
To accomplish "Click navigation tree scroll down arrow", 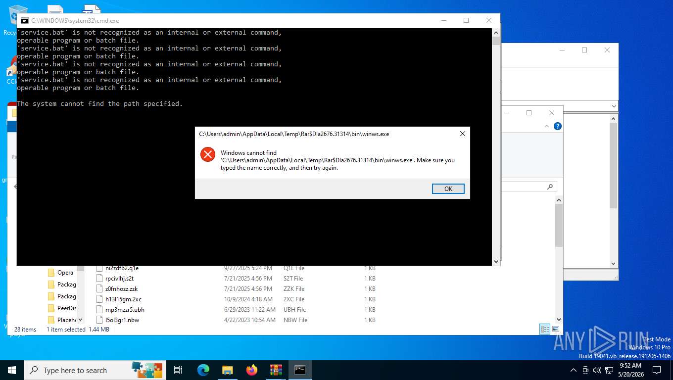I will (x=80, y=320).
